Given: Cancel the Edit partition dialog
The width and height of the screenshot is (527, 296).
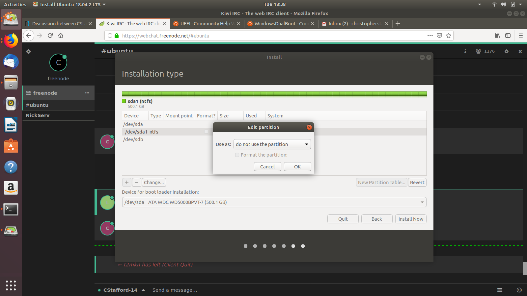Looking at the screenshot, I should coord(267,167).
